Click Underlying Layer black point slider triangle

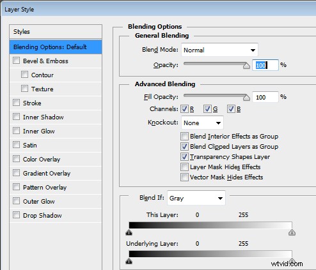[x=129, y=261]
